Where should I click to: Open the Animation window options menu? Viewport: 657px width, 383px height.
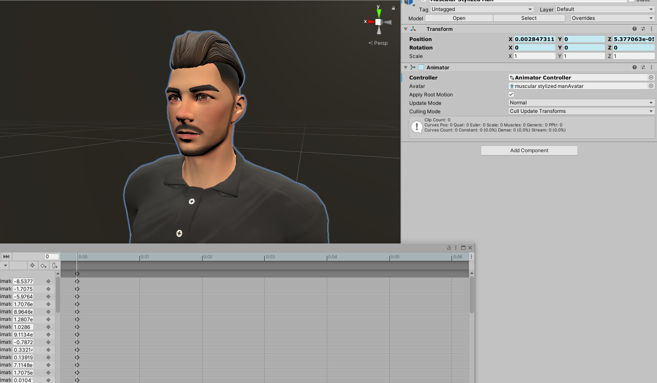(x=455, y=248)
